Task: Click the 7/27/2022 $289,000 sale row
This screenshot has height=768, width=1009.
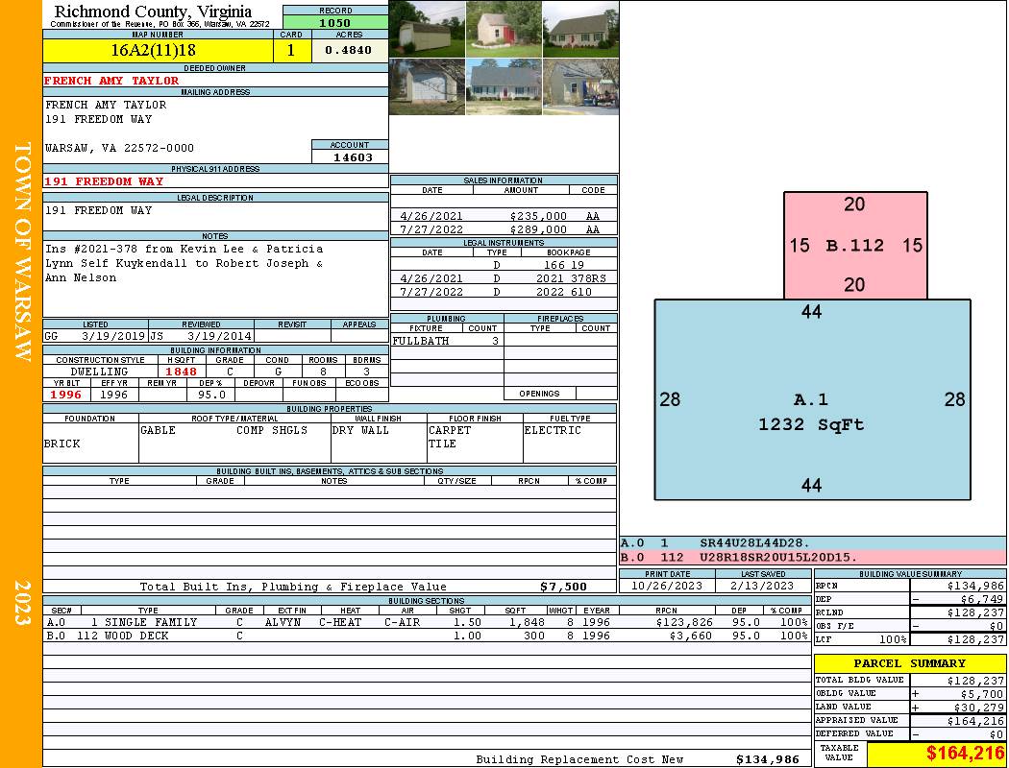Action: (504, 229)
